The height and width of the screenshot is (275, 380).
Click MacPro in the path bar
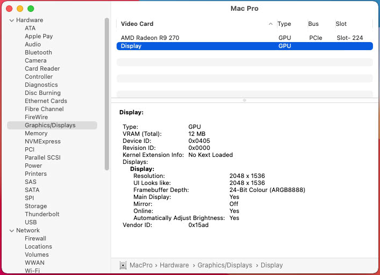141,265
